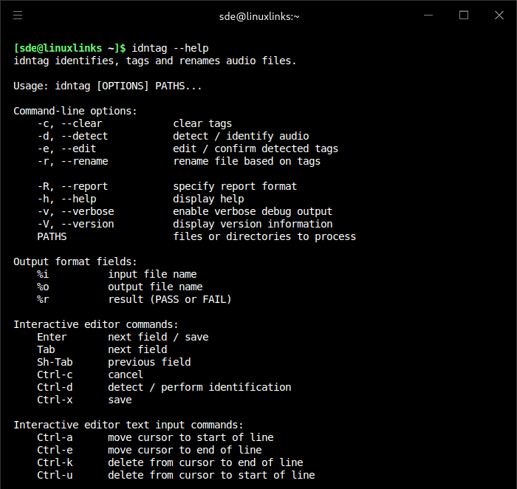Click the [sde@linuxlinks ~]$ shell prompt
Screen dimensions: 517x489
(x=69, y=48)
